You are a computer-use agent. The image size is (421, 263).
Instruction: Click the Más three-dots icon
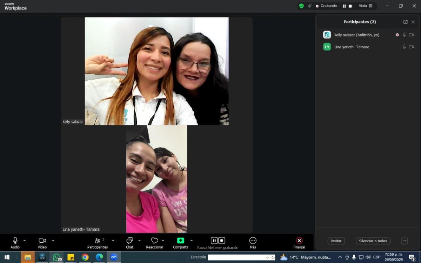click(253, 241)
